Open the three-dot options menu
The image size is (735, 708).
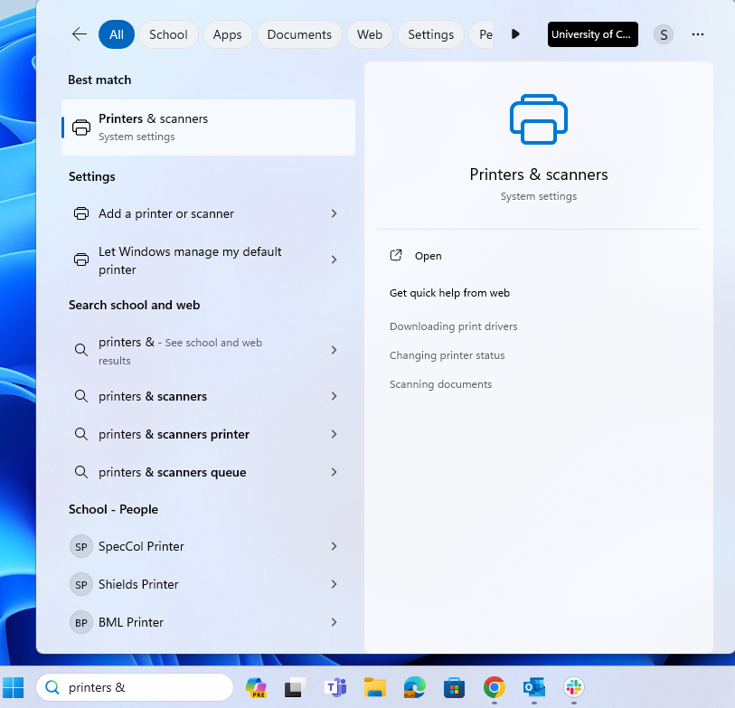coord(697,33)
